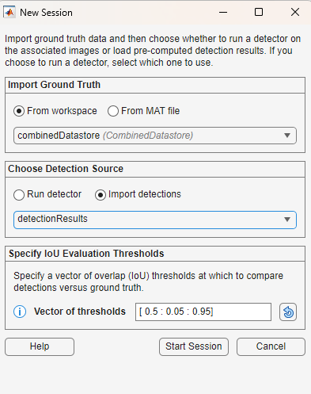This screenshot has height=394, width=311.
Task: Click the MATLAB logo icon in title bar
Action: tap(9, 12)
